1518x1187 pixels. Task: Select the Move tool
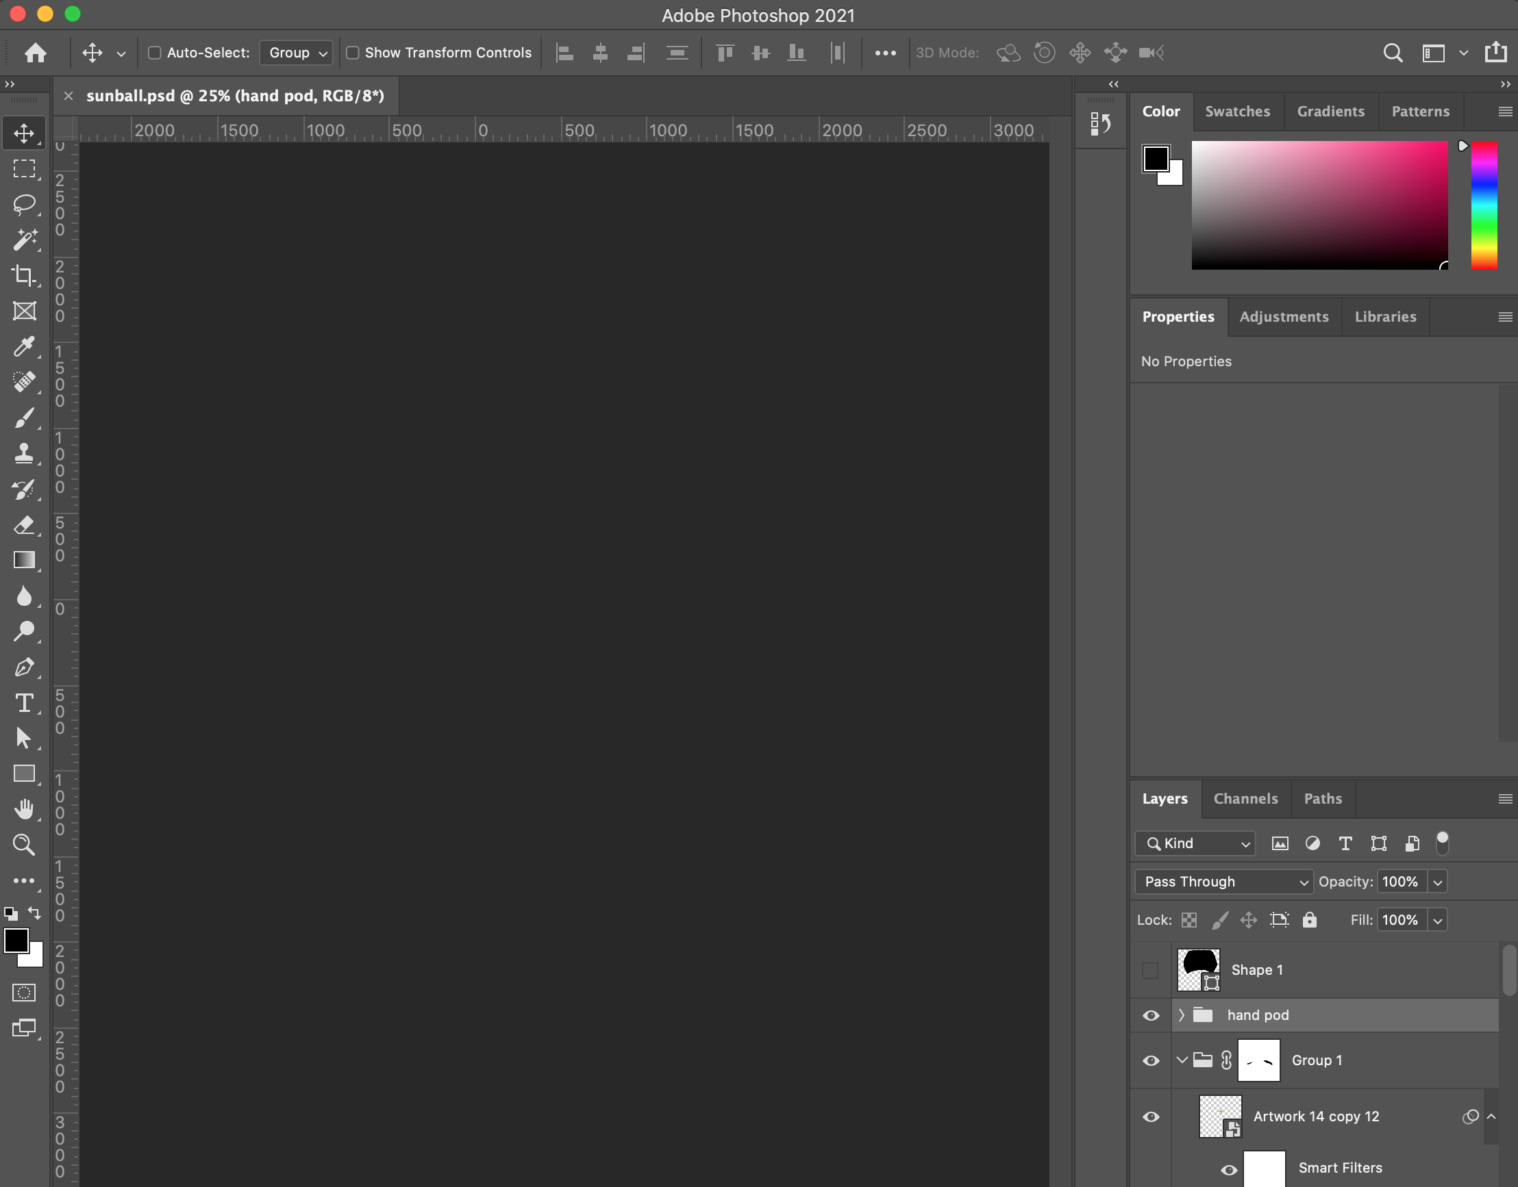24,133
